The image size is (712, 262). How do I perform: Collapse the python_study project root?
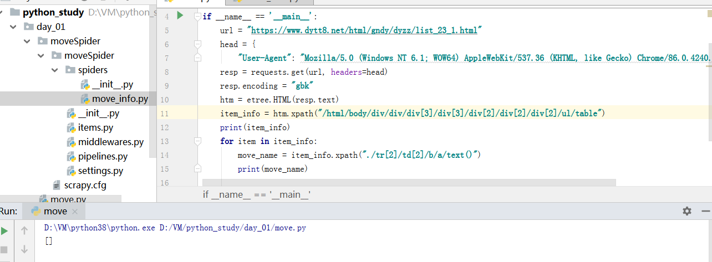[2, 12]
